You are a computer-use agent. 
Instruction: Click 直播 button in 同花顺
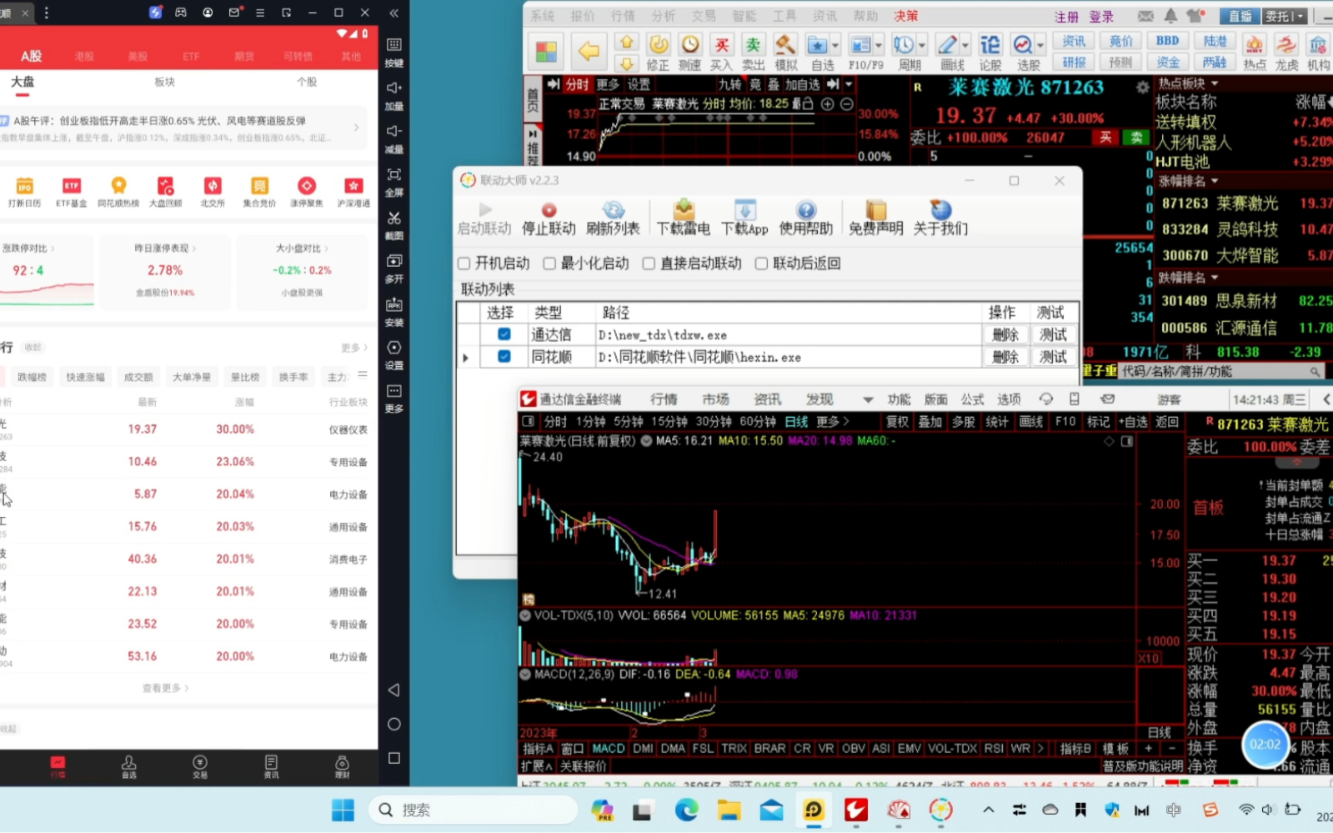click(x=1240, y=16)
